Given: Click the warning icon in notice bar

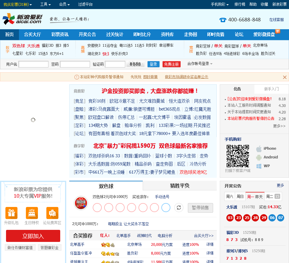Looking at the screenshot, I should [76, 77].
